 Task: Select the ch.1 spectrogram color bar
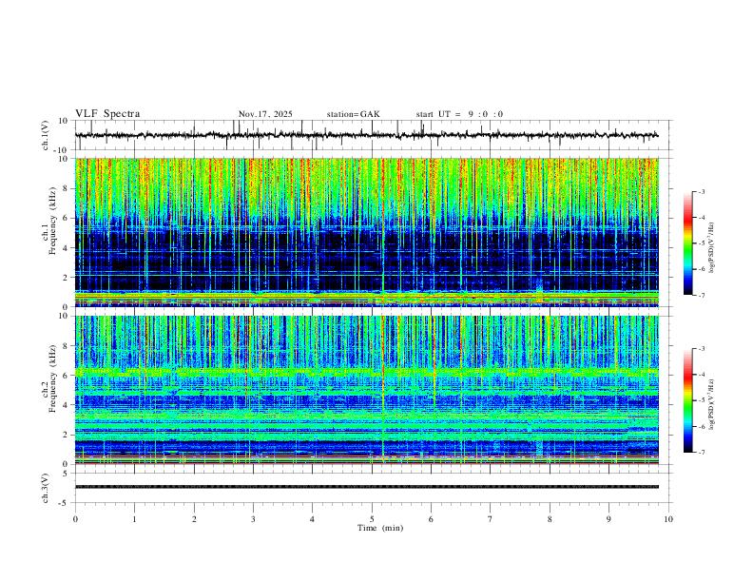(x=687, y=242)
